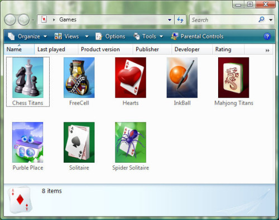Show more columns with double chevron
The width and height of the screenshot is (279, 220).
click(x=267, y=50)
